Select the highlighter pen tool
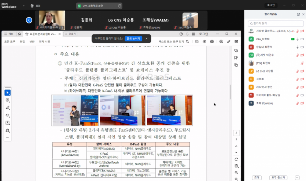306x181 pixels. tap(7, 108)
